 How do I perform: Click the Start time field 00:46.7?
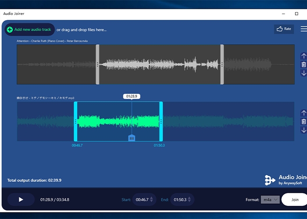[x=142, y=200]
